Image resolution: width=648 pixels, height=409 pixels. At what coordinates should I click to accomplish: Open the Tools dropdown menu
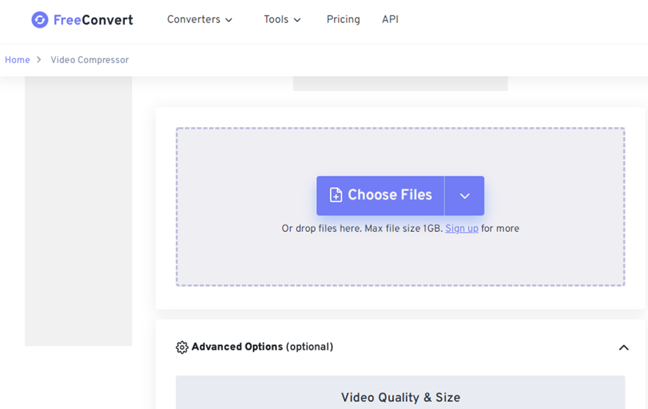[282, 19]
